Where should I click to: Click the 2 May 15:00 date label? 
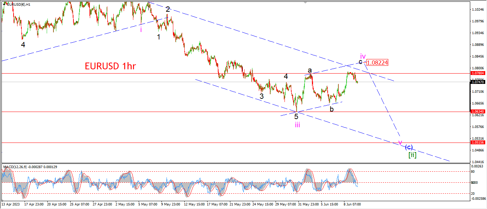pyautogui.click(x=125, y=205)
